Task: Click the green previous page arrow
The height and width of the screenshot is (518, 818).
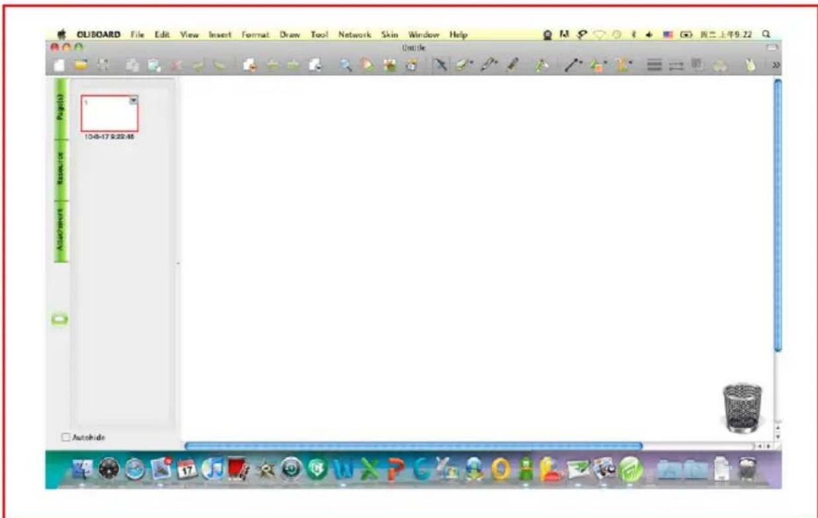Action: pyautogui.click(x=272, y=65)
